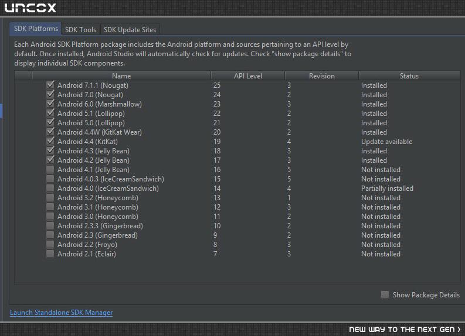
Task: Uncheck Android 4.4W (KitKat Wear) checkbox
Action: [x=50, y=132]
